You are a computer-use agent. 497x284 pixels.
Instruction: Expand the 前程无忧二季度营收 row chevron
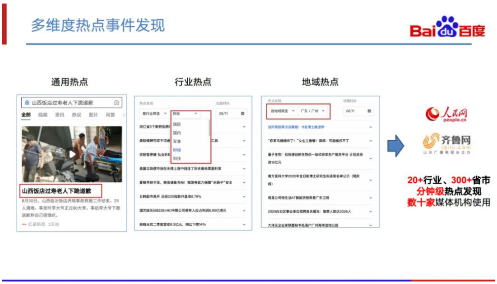244,224
